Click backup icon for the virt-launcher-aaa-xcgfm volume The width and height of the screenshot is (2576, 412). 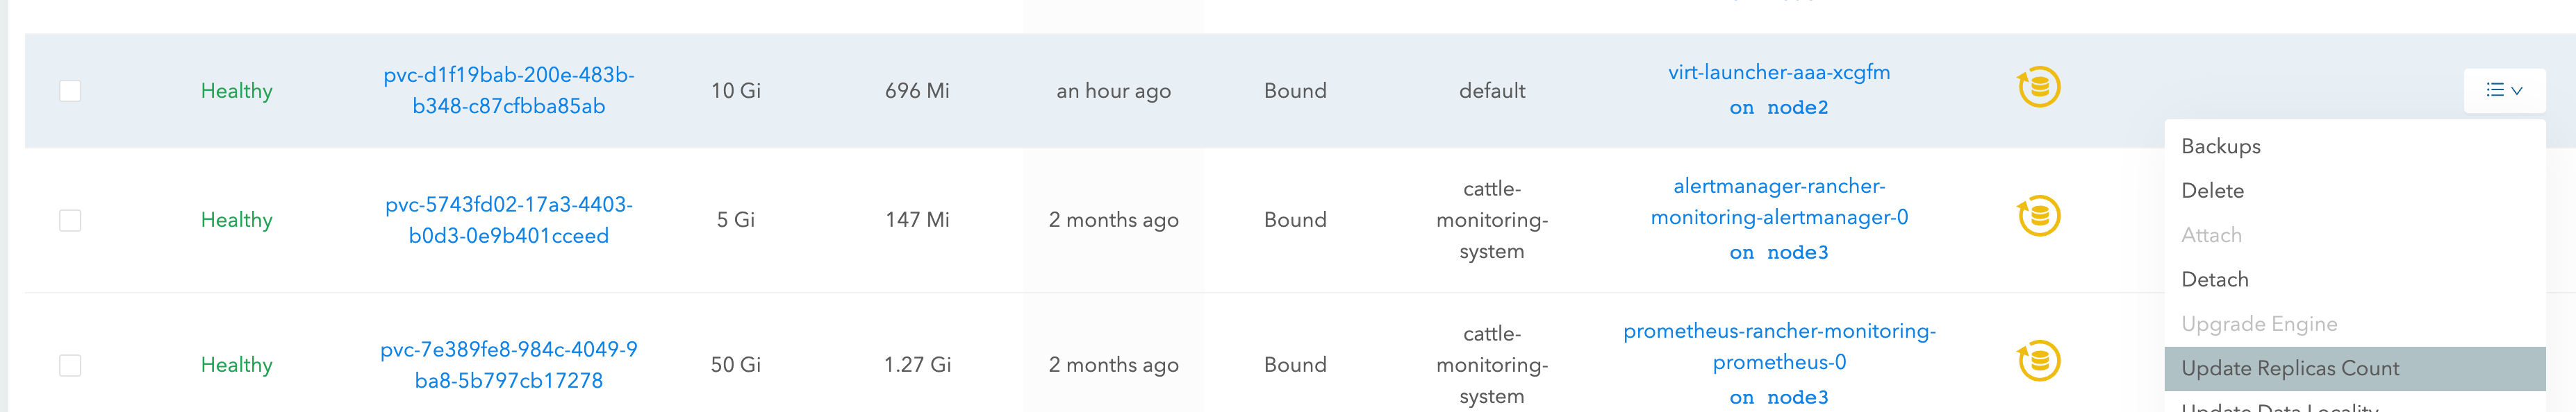(2038, 88)
